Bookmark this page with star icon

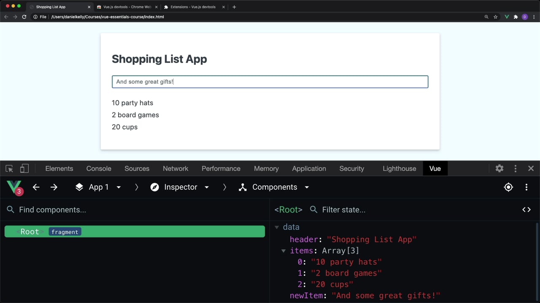point(496,17)
